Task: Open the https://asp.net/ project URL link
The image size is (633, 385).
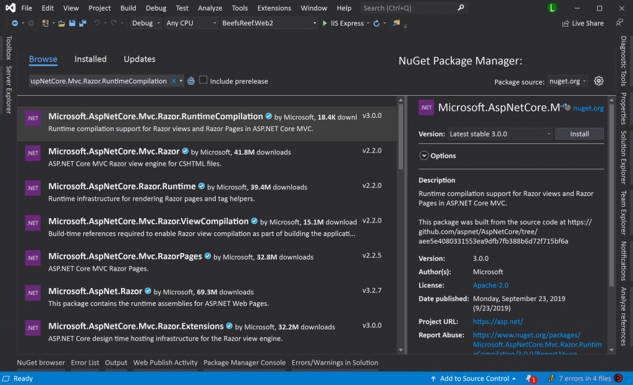Action: [498, 321]
